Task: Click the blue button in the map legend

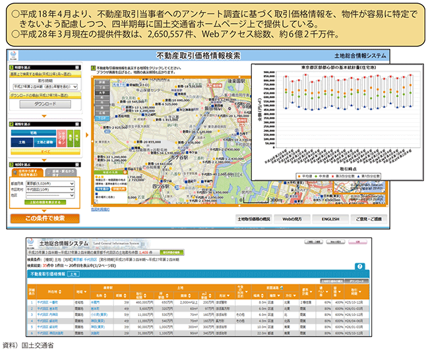Action: [103, 189]
